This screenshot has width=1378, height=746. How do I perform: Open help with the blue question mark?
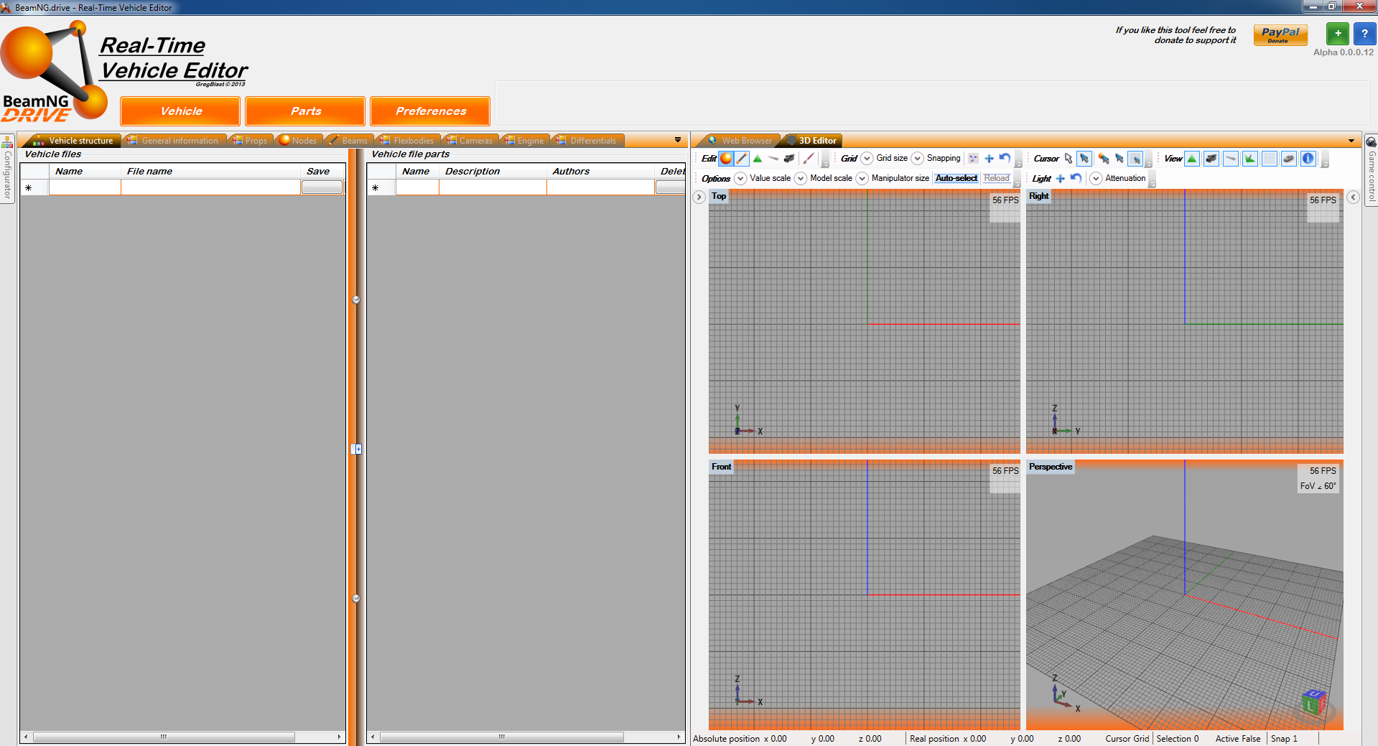tap(1364, 34)
